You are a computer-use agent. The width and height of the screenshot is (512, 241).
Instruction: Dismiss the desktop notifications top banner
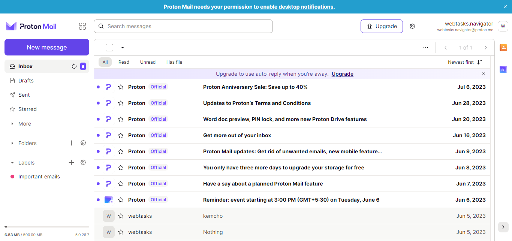505,7
